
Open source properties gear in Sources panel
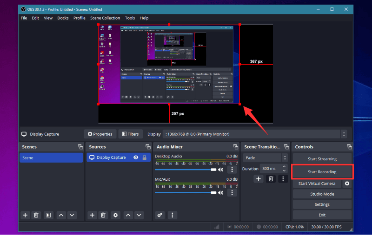coord(115,215)
